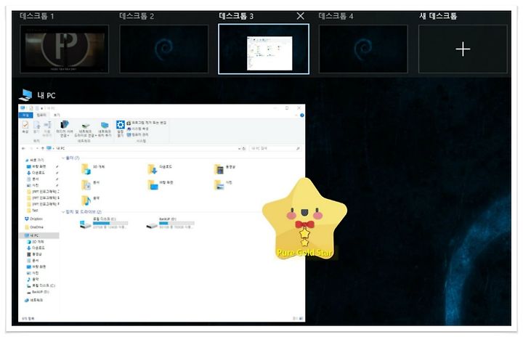
Task: Select 3D 개체 under 내 PC in navigation pane
Action: (x=35, y=242)
